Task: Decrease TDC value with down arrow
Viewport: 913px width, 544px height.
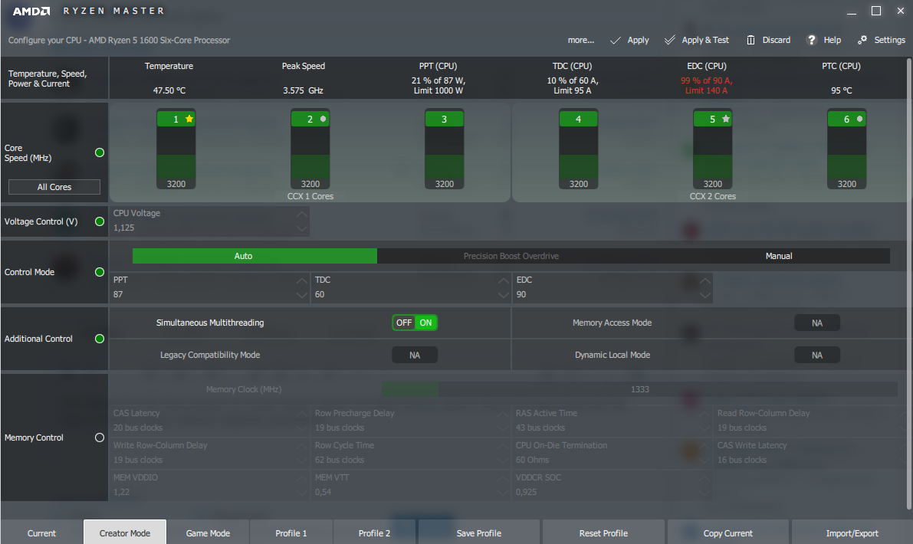Action: click(504, 295)
